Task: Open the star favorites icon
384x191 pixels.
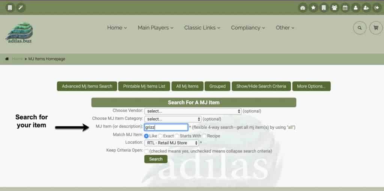Action: point(313,8)
